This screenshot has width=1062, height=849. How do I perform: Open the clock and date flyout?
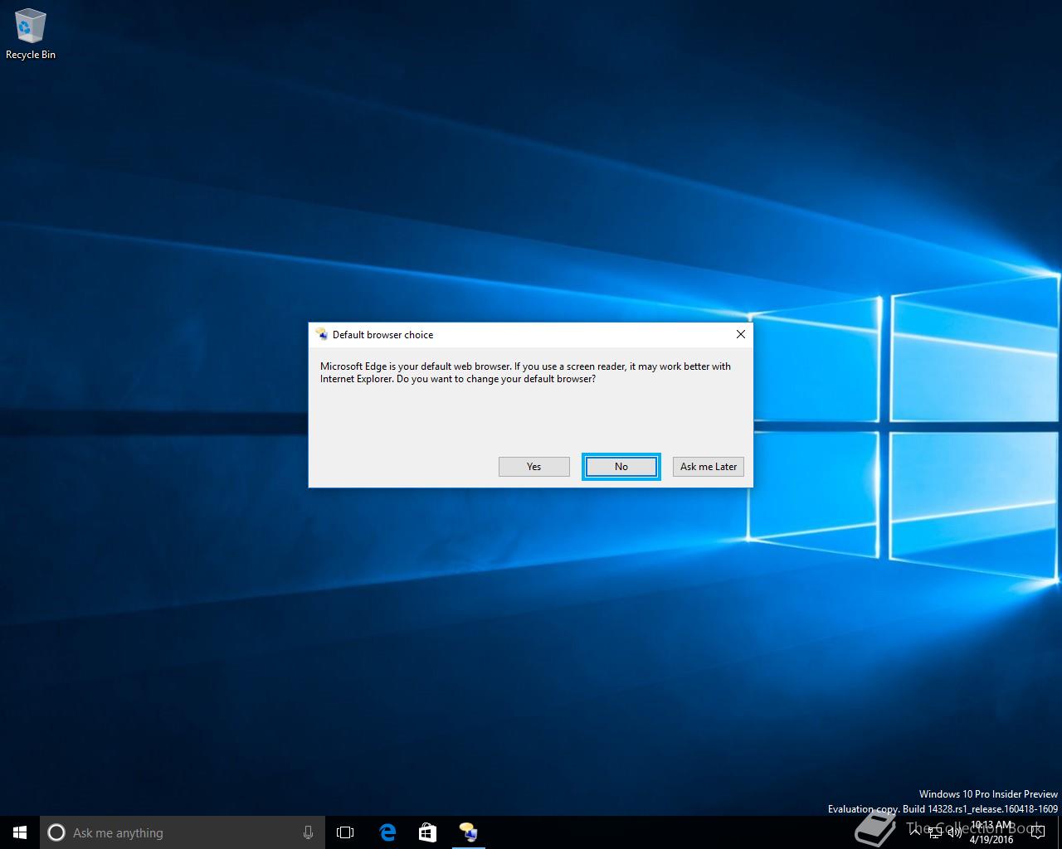click(x=991, y=832)
